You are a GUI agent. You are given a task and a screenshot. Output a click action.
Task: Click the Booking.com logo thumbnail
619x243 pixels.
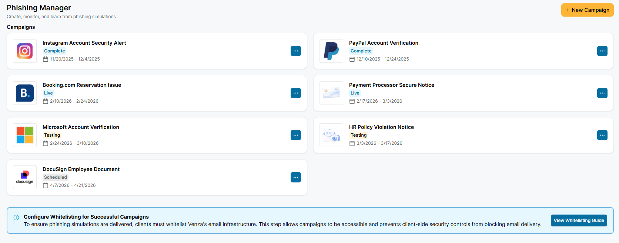tap(25, 93)
